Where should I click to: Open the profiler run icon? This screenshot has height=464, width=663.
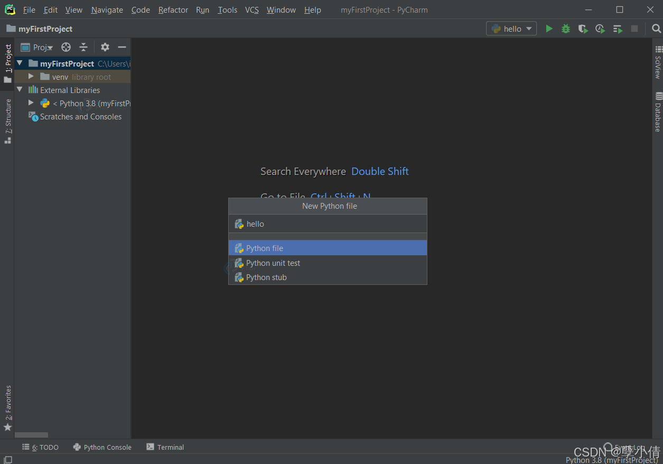tap(600, 29)
